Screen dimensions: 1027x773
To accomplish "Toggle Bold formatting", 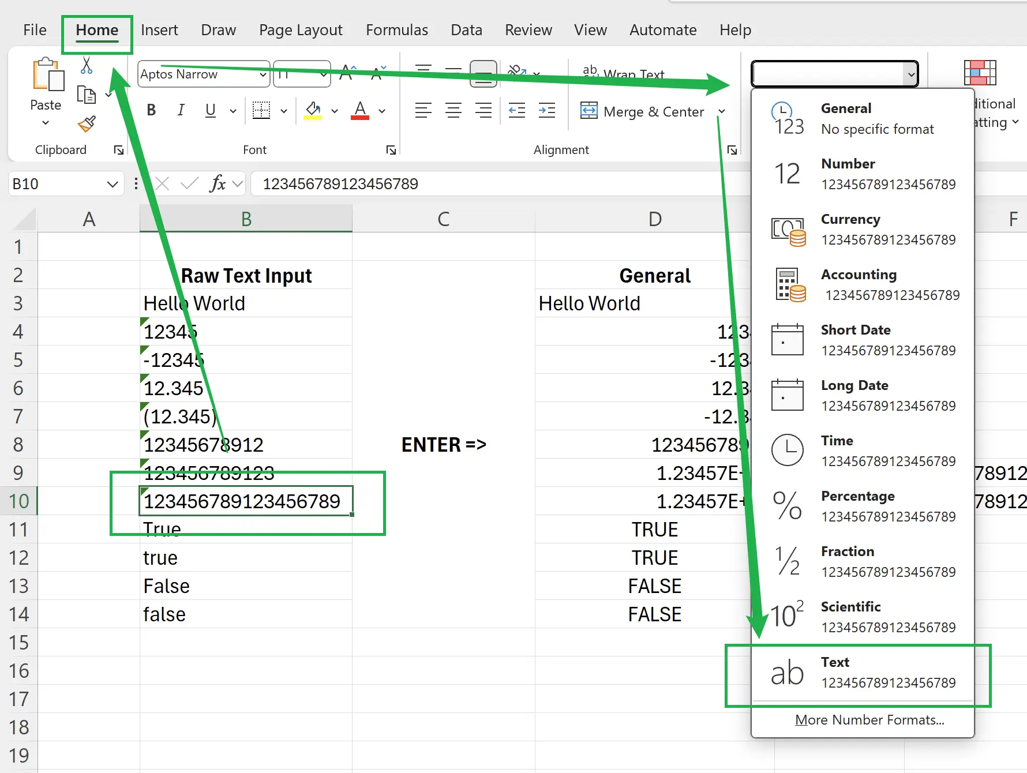I will (x=151, y=110).
